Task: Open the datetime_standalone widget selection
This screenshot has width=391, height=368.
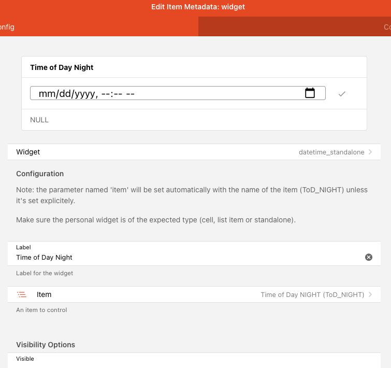Action: (x=331, y=152)
